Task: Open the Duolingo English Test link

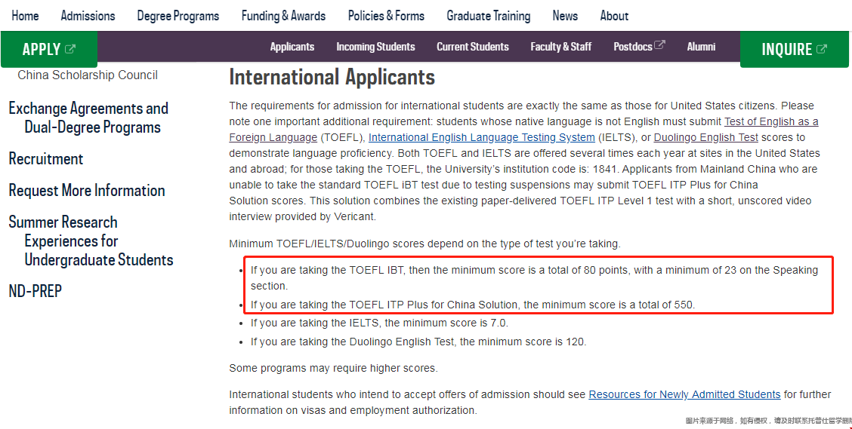Action: [x=705, y=137]
